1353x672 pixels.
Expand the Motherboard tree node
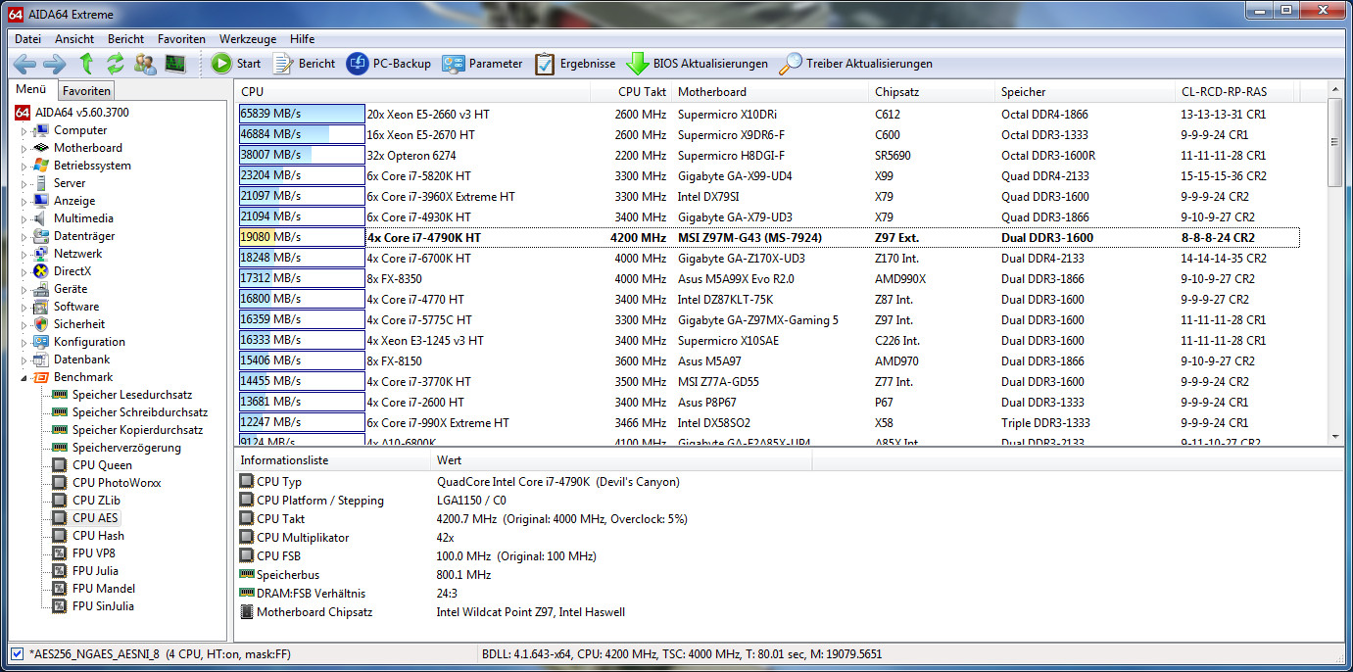[24, 148]
